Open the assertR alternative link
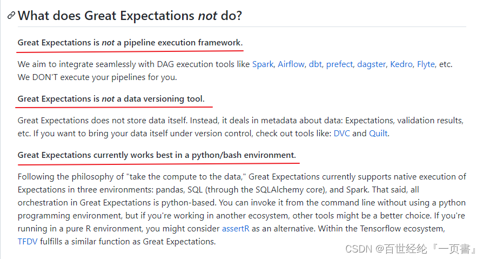 pyautogui.click(x=236, y=229)
